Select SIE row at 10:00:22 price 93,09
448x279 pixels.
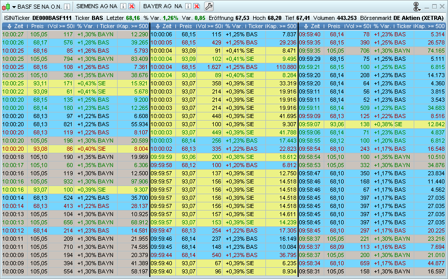(75, 91)
